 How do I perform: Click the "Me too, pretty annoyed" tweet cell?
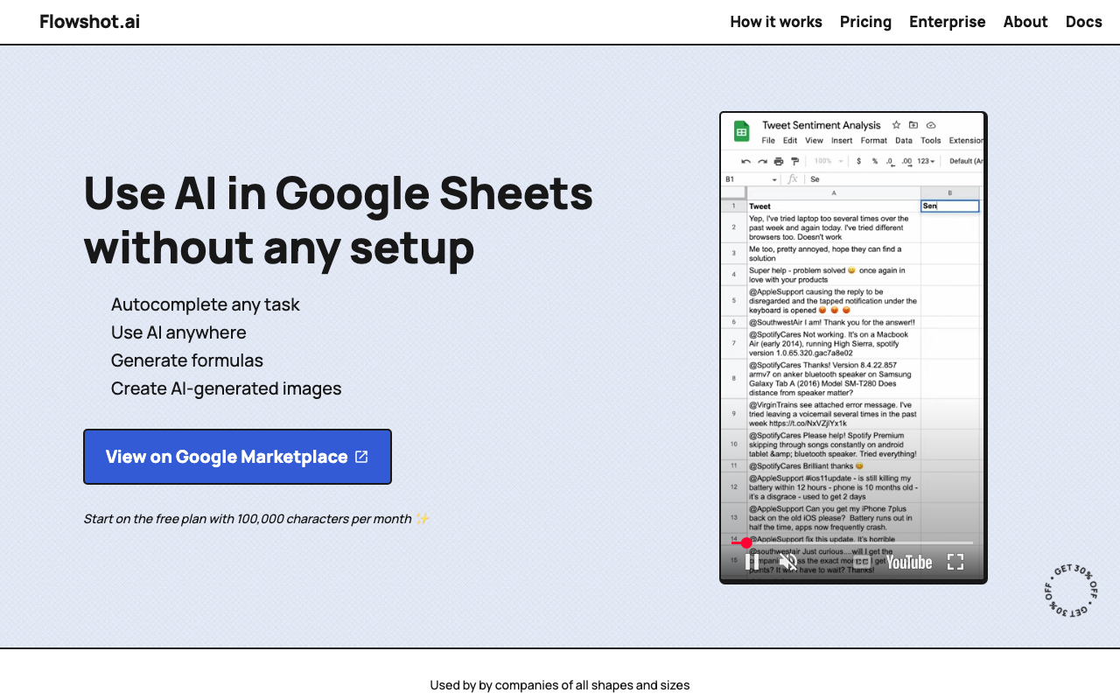coord(834,254)
